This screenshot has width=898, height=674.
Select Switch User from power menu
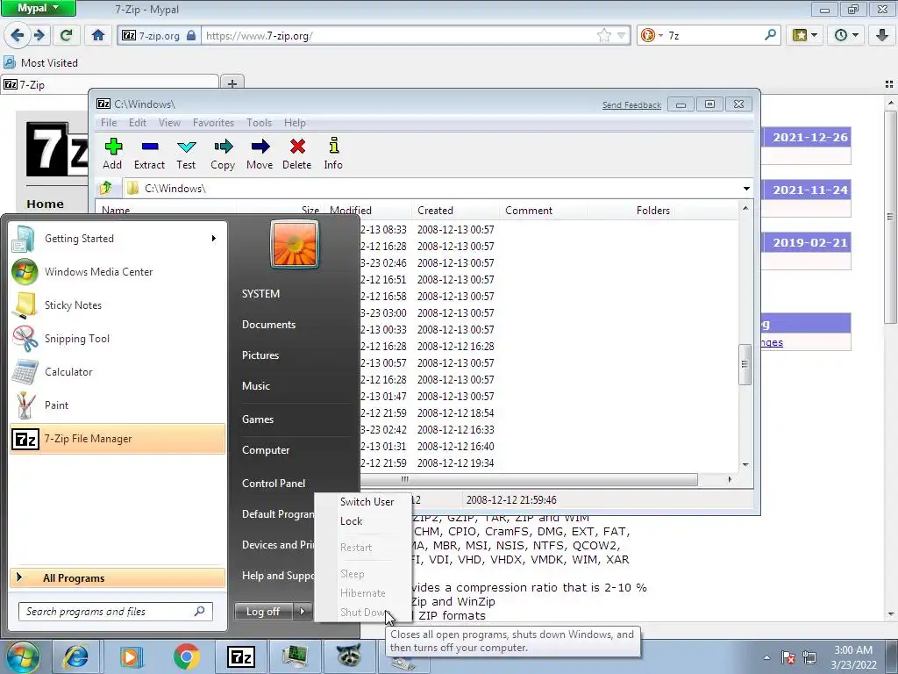[x=367, y=501]
